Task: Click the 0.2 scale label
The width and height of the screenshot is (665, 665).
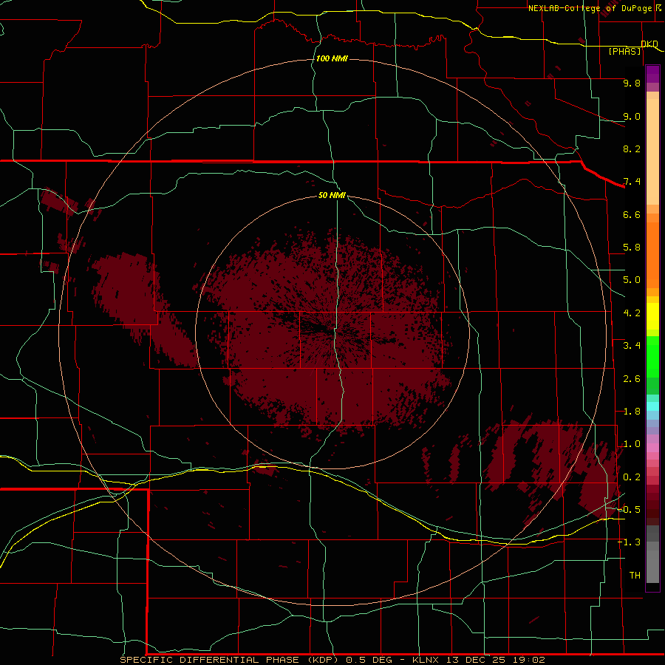Action: [x=632, y=477]
